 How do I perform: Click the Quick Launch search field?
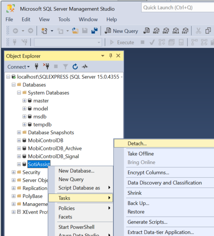178,8
